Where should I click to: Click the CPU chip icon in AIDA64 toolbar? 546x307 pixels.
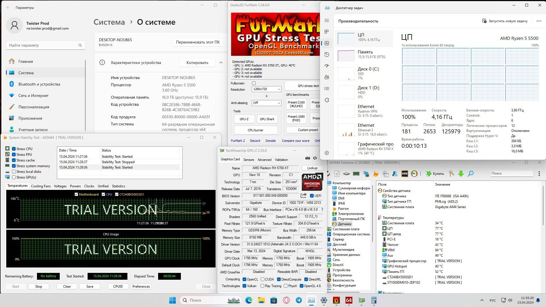(346, 174)
